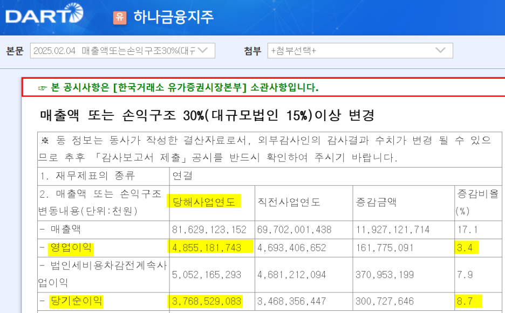Click the 하나금융지주 company name
The image size is (505, 313).
[174, 17]
